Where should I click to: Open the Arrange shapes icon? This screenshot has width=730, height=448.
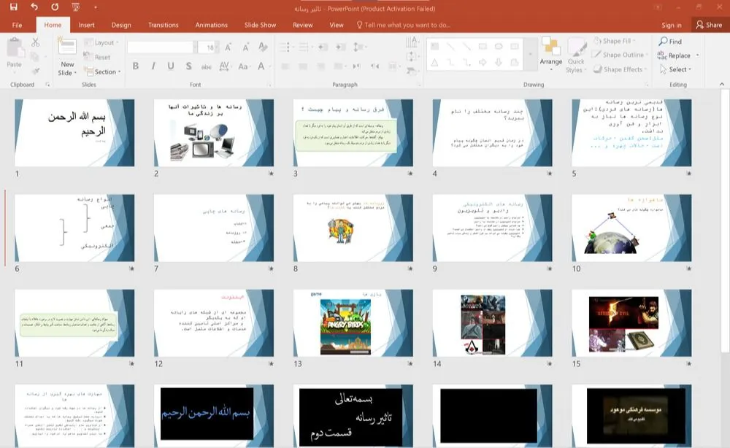point(550,47)
